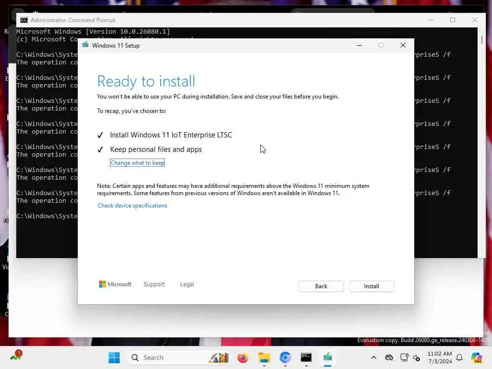The image size is (492, 369).
Task: Click the Install button
Action: pos(371,286)
